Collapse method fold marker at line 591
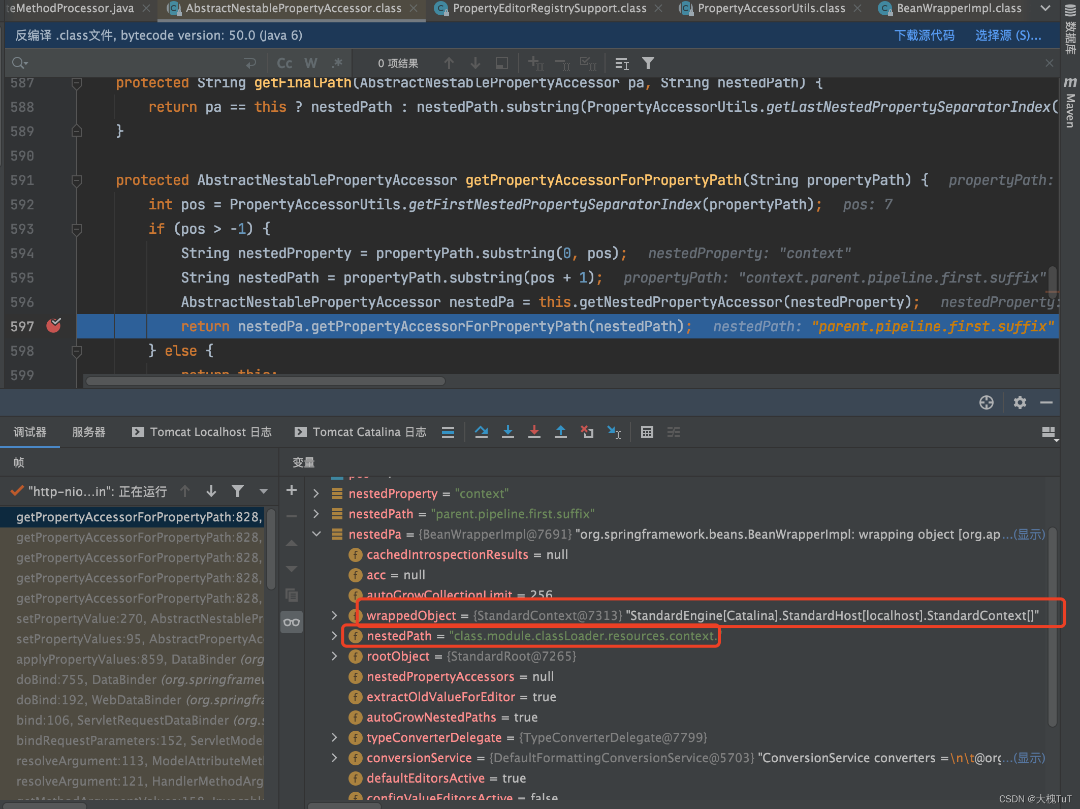The height and width of the screenshot is (809, 1080). [x=76, y=180]
